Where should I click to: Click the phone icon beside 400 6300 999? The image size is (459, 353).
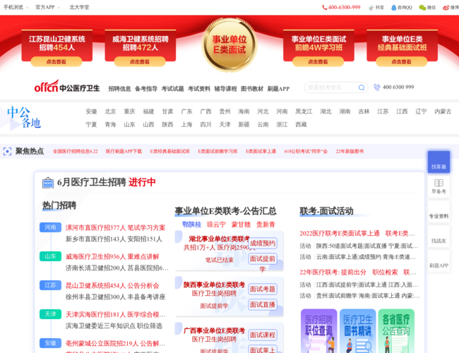point(377,88)
